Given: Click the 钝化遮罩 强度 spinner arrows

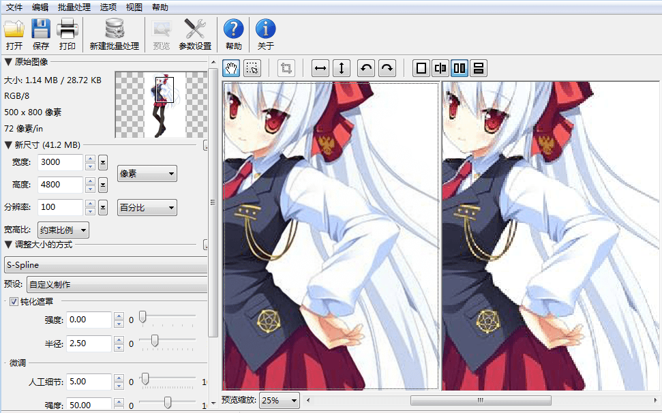Looking at the screenshot, I should (x=119, y=320).
